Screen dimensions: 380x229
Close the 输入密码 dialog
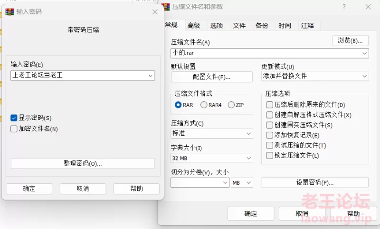pyautogui.click(x=155, y=12)
